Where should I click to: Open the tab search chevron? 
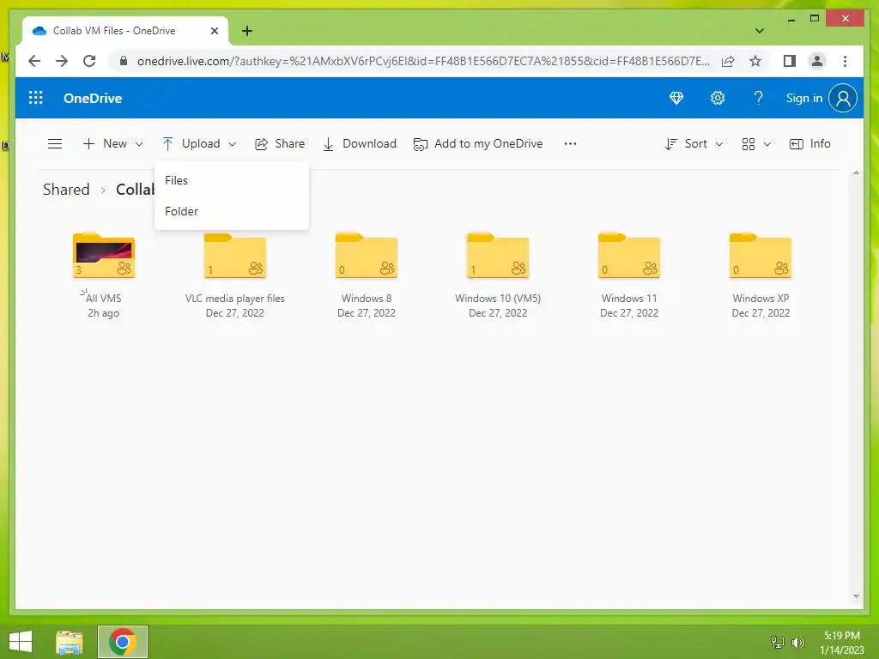click(x=760, y=31)
